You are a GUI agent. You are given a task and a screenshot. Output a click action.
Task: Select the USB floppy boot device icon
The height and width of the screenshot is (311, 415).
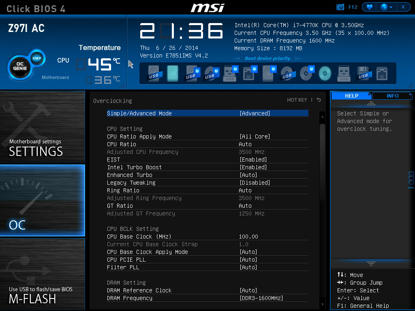[x=364, y=74]
